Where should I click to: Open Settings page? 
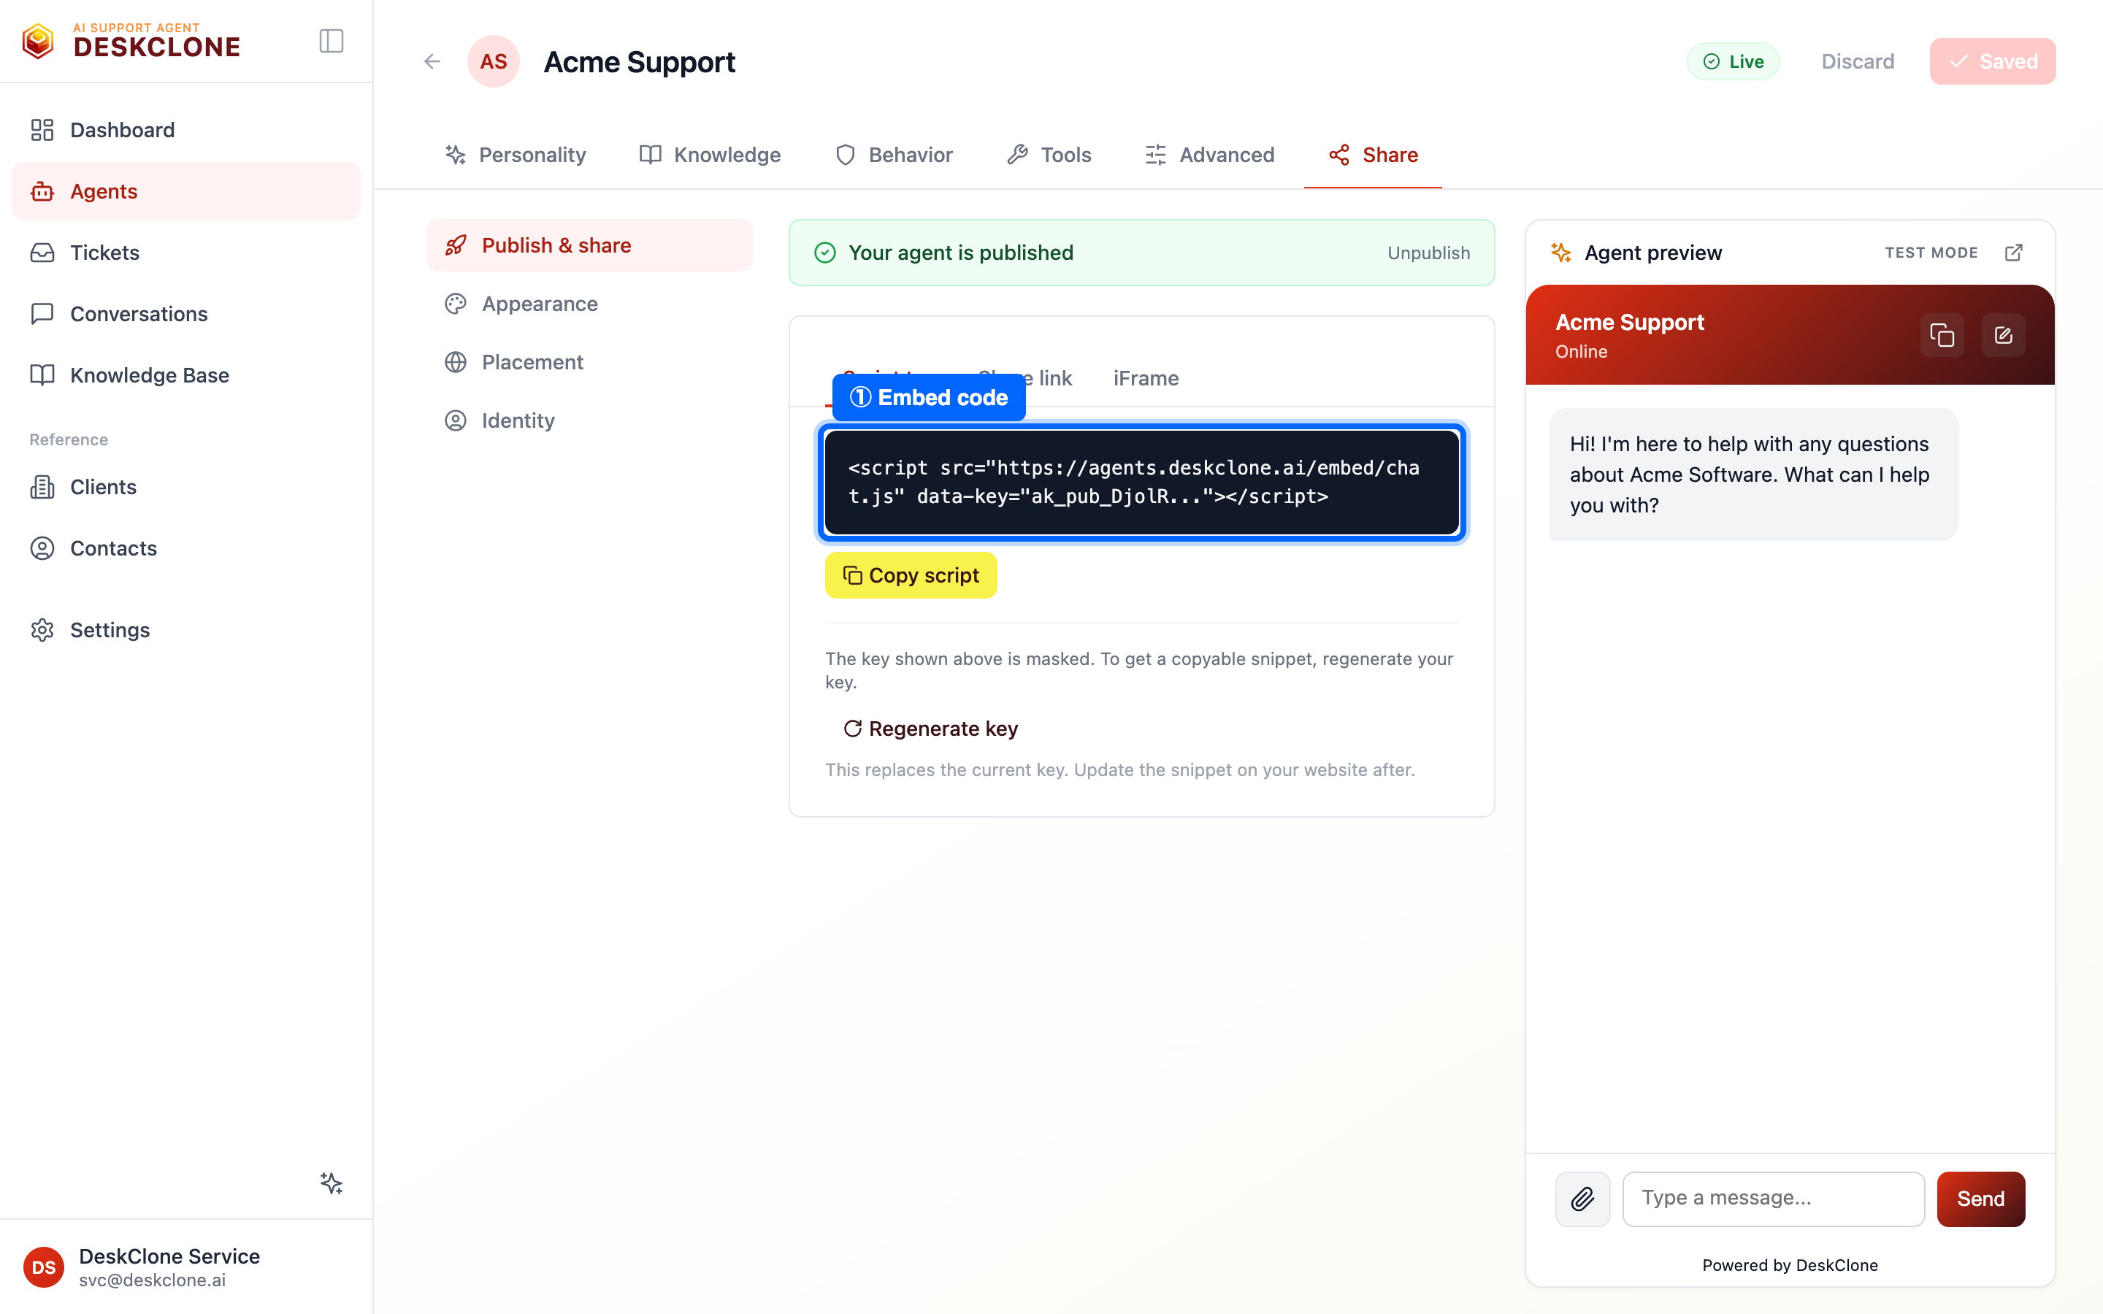(x=186, y=630)
